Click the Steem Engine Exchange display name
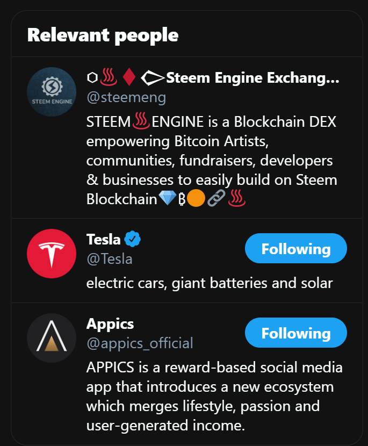The image size is (368, 446). point(253,78)
